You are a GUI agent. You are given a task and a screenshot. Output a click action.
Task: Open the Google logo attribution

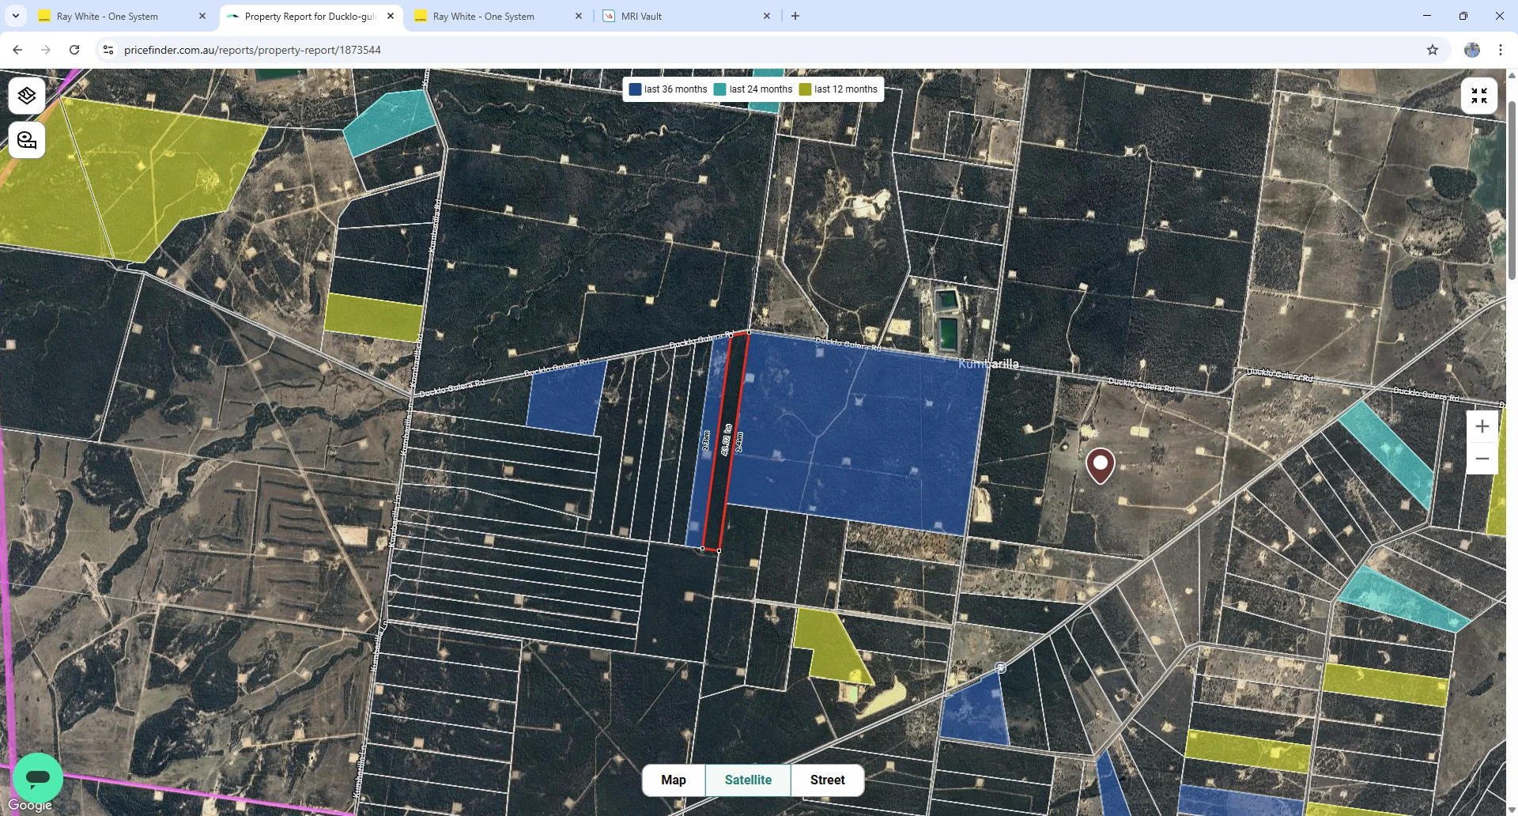coord(31,804)
